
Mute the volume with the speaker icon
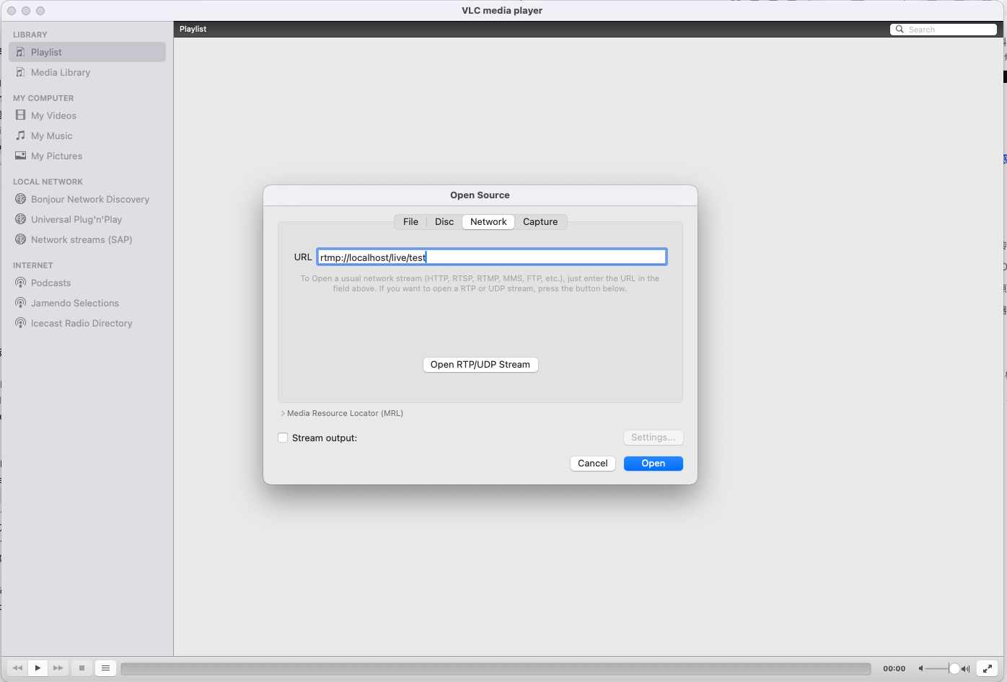(x=920, y=668)
